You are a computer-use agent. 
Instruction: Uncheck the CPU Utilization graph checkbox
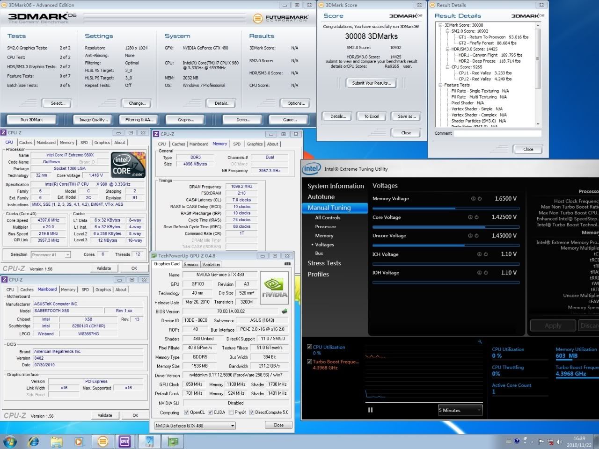point(309,347)
